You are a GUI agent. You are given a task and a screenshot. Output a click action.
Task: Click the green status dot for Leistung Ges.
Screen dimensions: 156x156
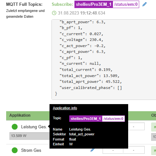tap(15, 127)
